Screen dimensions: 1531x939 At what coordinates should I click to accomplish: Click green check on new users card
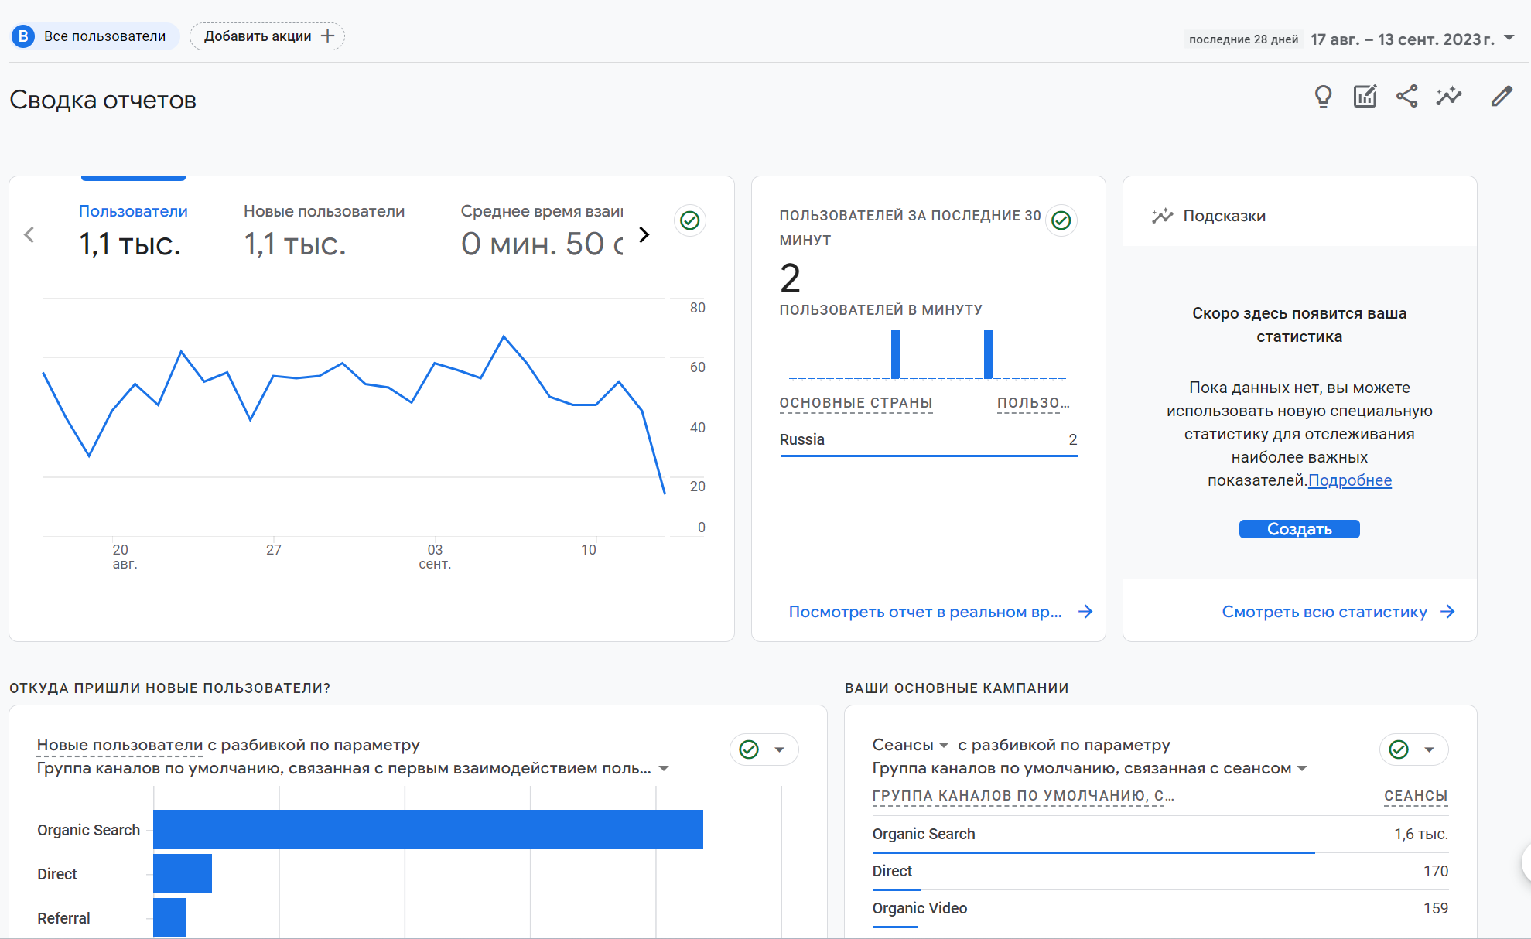tap(749, 749)
